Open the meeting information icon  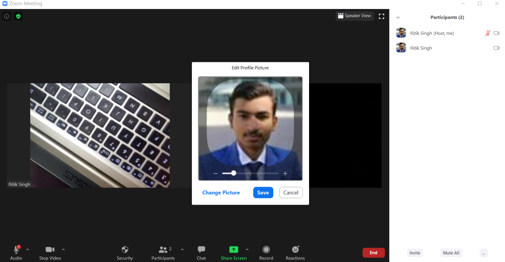click(7, 16)
